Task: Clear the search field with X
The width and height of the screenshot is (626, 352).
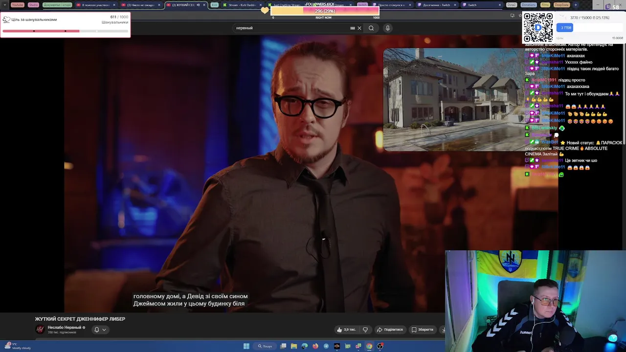Action: click(359, 28)
